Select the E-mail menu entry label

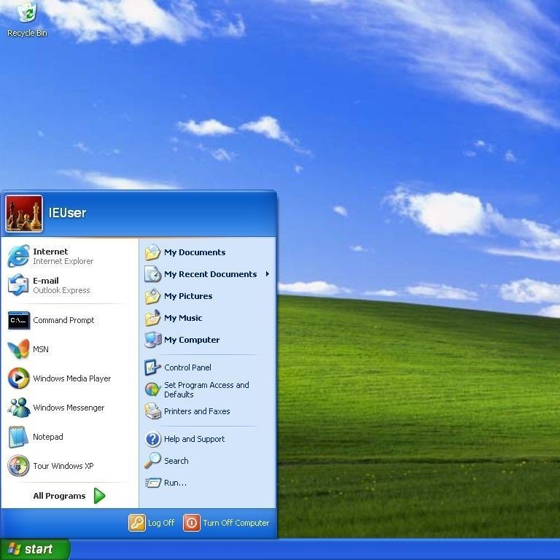pos(46,281)
